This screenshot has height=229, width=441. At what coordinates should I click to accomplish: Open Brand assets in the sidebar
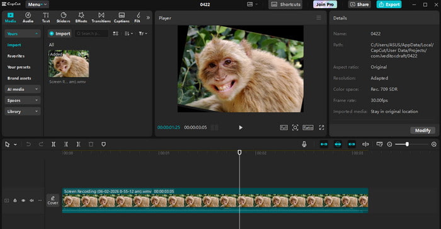[19, 78]
